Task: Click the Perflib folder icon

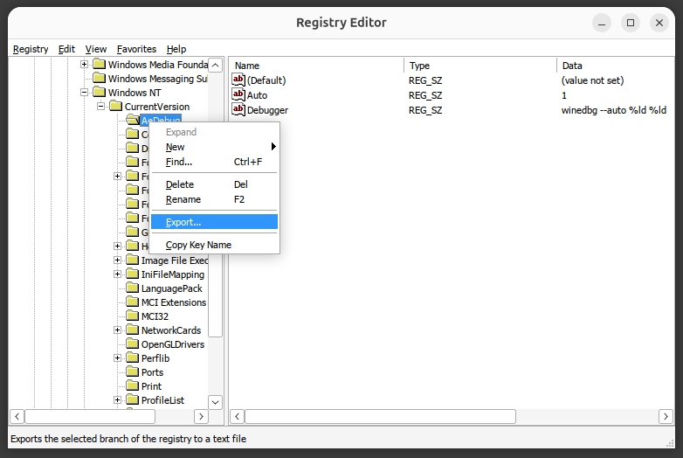Action: pyautogui.click(x=133, y=357)
